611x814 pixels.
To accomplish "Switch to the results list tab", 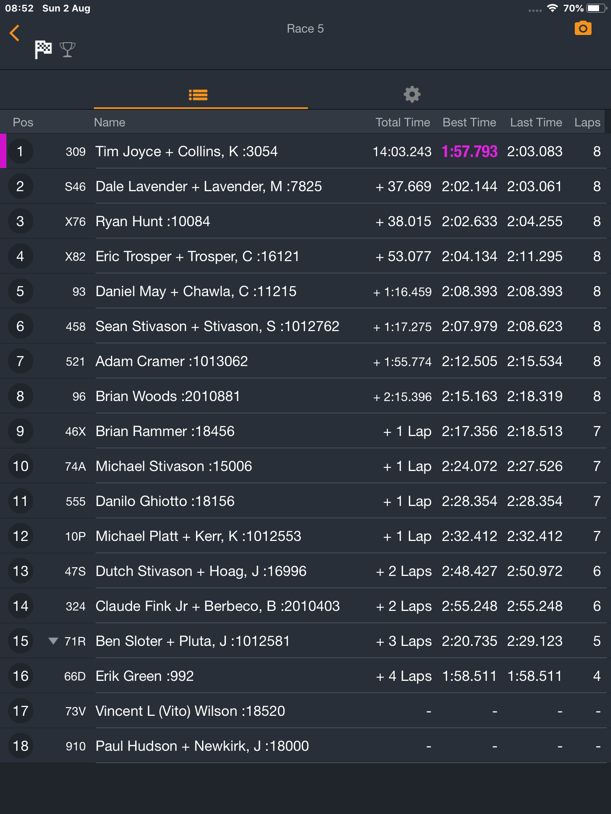I will (x=198, y=95).
